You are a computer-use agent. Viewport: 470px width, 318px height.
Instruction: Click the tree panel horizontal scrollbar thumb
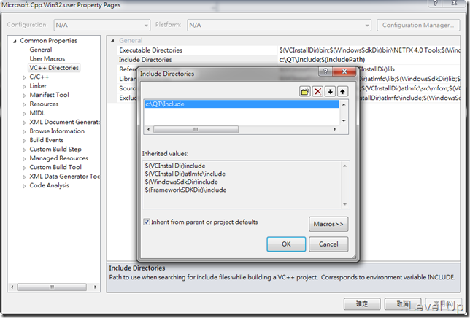[x=52, y=287]
